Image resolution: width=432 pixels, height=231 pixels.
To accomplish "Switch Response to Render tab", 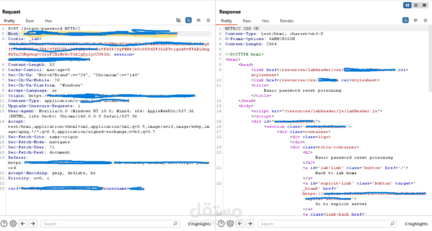I will click(287, 21).
